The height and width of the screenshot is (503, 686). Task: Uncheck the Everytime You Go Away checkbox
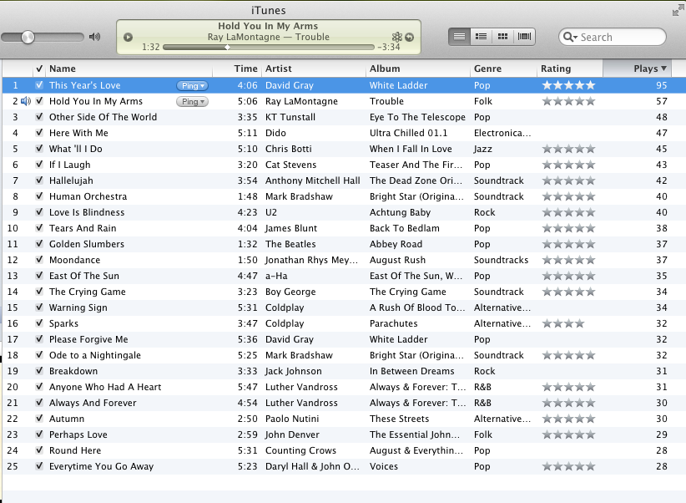tap(39, 465)
